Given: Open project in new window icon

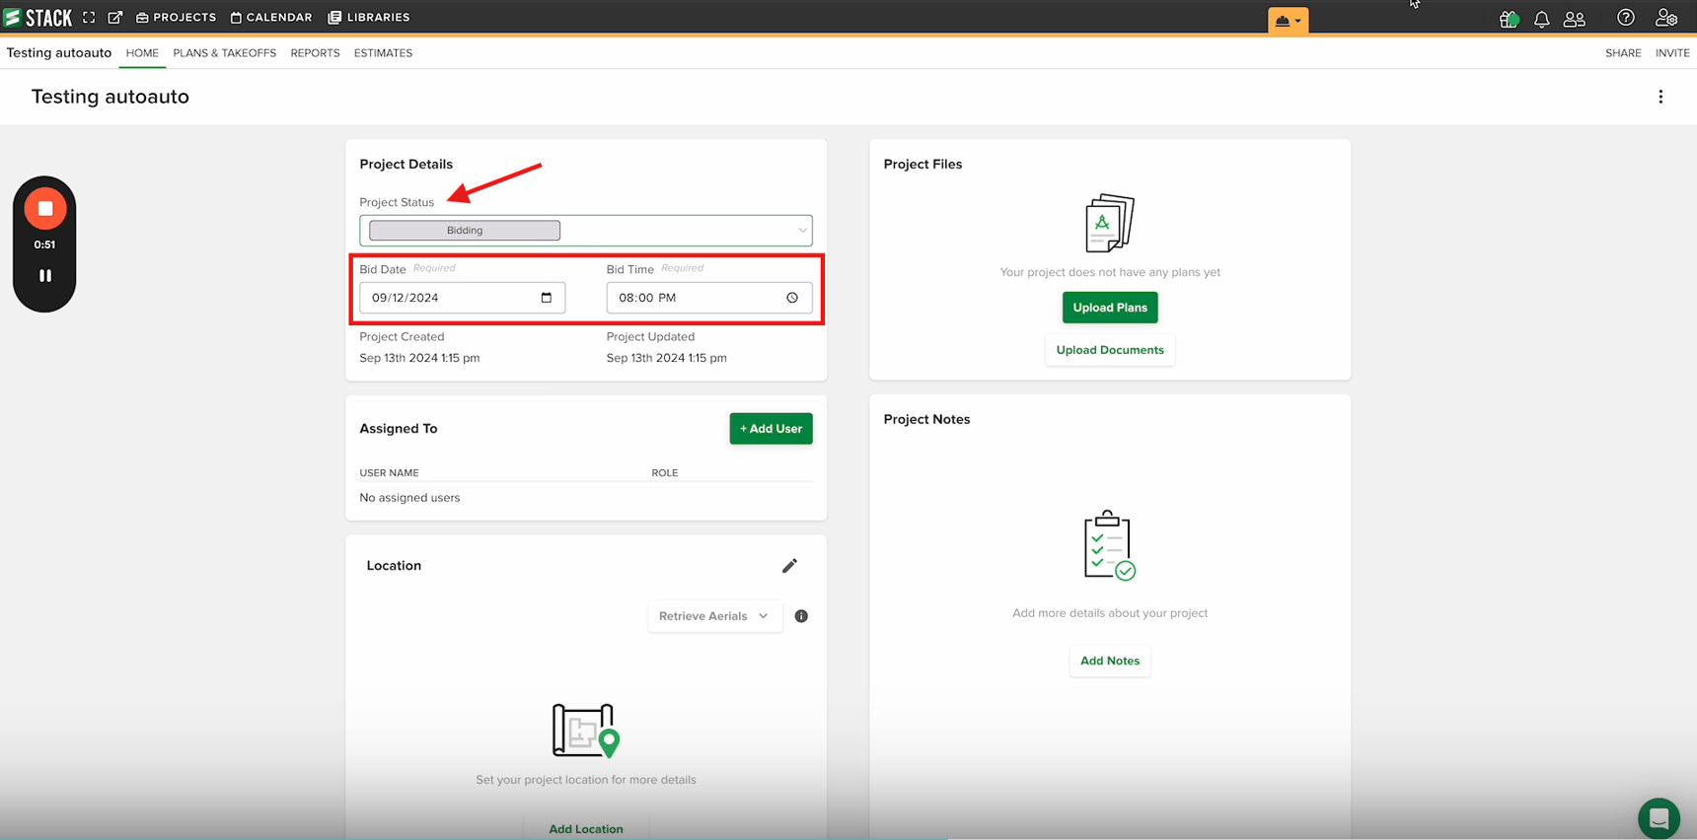Looking at the screenshot, I should point(115,18).
